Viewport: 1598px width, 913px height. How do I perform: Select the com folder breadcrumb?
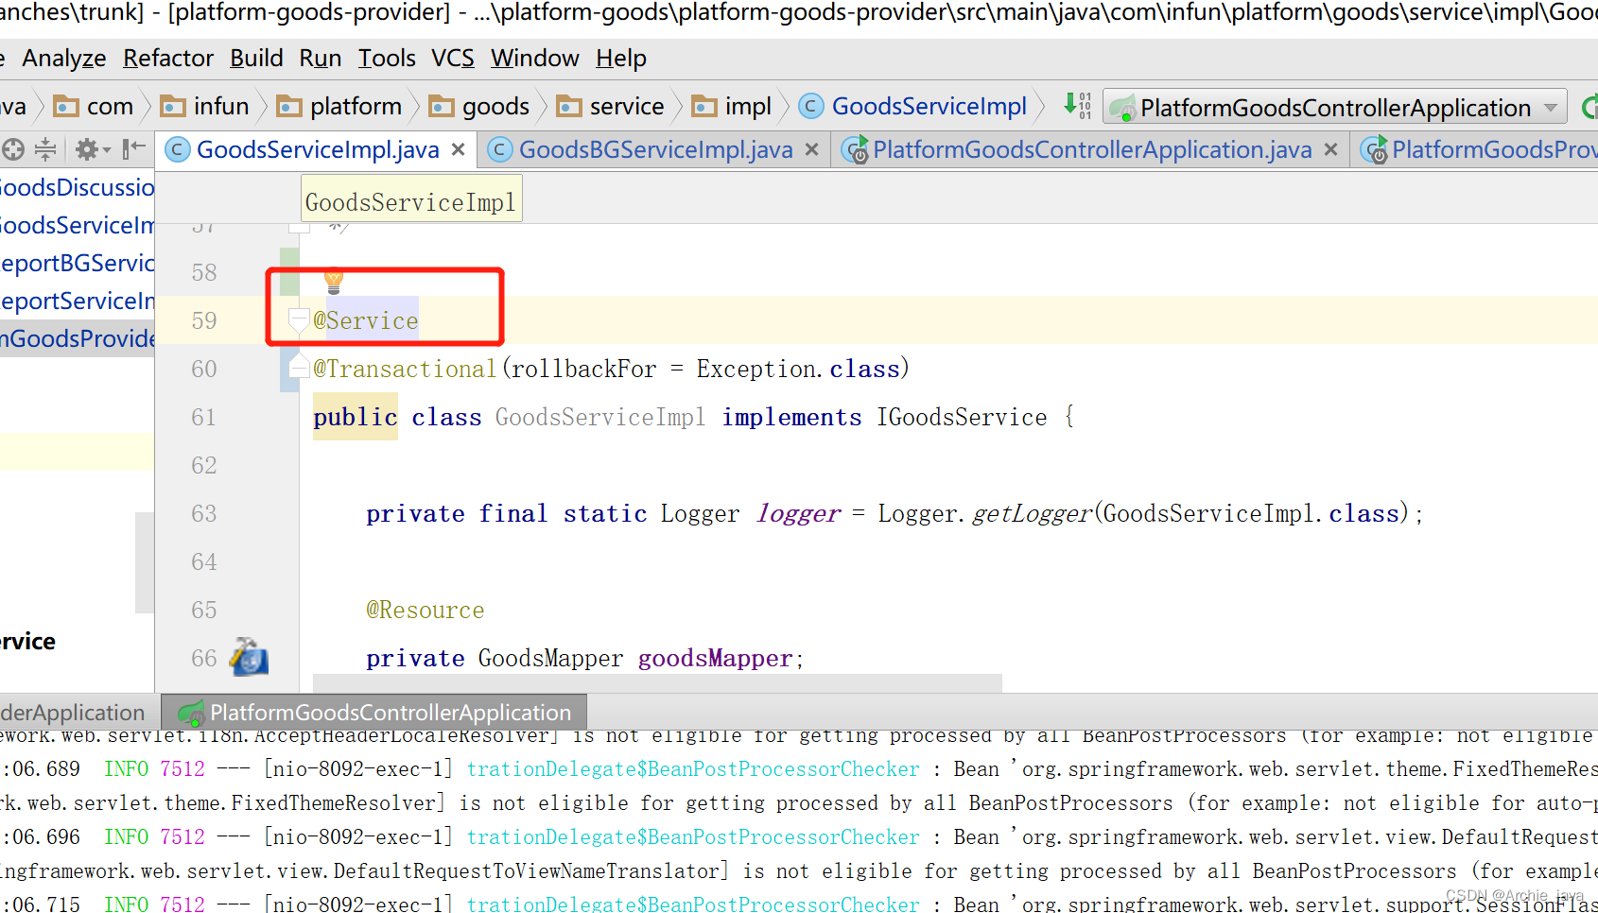(x=94, y=107)
